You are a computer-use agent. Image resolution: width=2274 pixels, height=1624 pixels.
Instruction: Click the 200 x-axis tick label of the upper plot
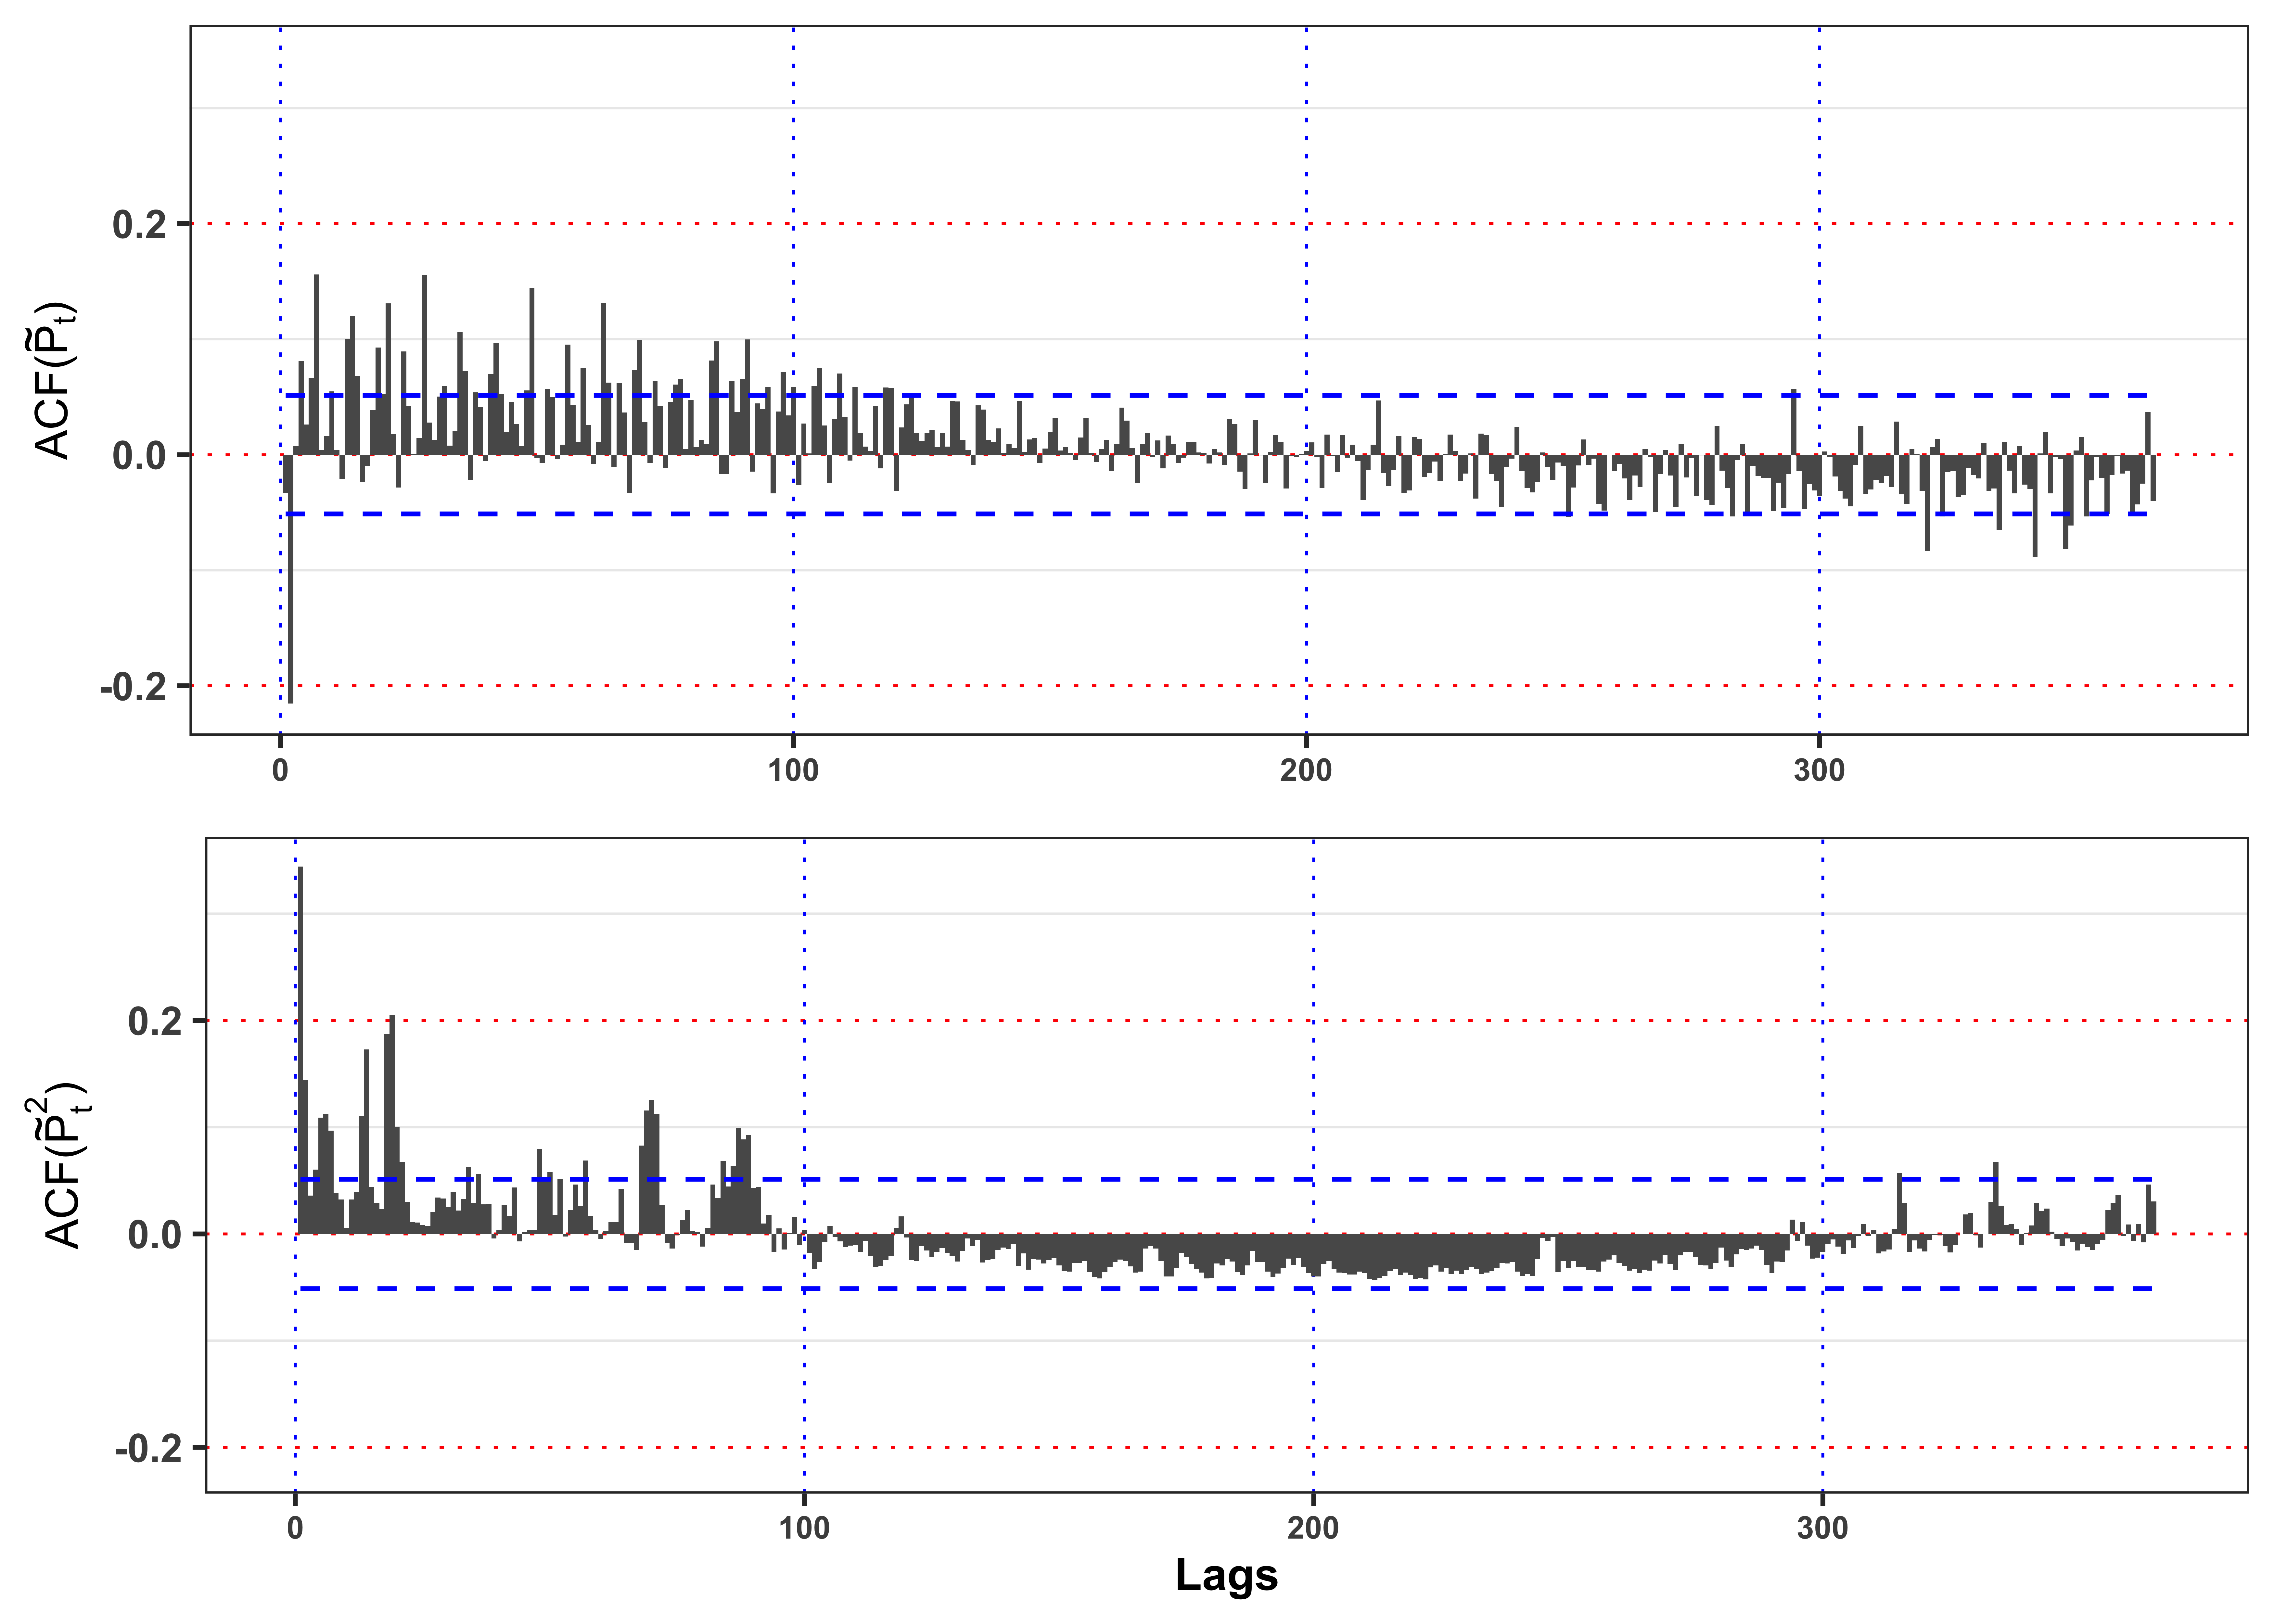(1306, 770)
